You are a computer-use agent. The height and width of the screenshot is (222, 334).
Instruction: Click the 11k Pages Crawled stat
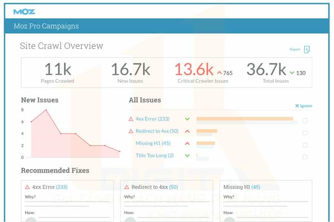58,72
